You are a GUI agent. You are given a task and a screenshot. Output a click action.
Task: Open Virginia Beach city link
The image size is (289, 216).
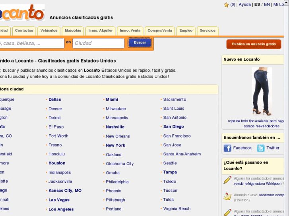coord(177,209)
